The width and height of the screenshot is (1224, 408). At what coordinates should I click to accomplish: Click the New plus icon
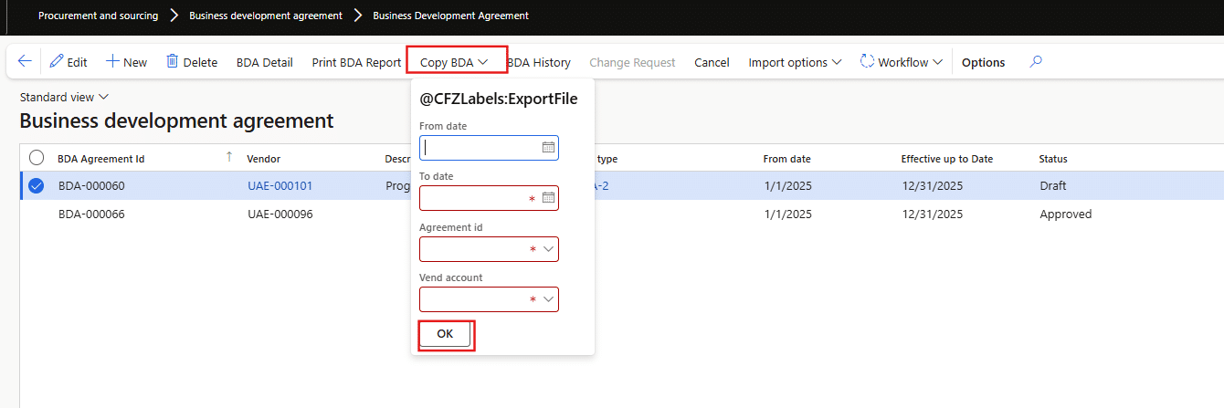click(112, 62)
